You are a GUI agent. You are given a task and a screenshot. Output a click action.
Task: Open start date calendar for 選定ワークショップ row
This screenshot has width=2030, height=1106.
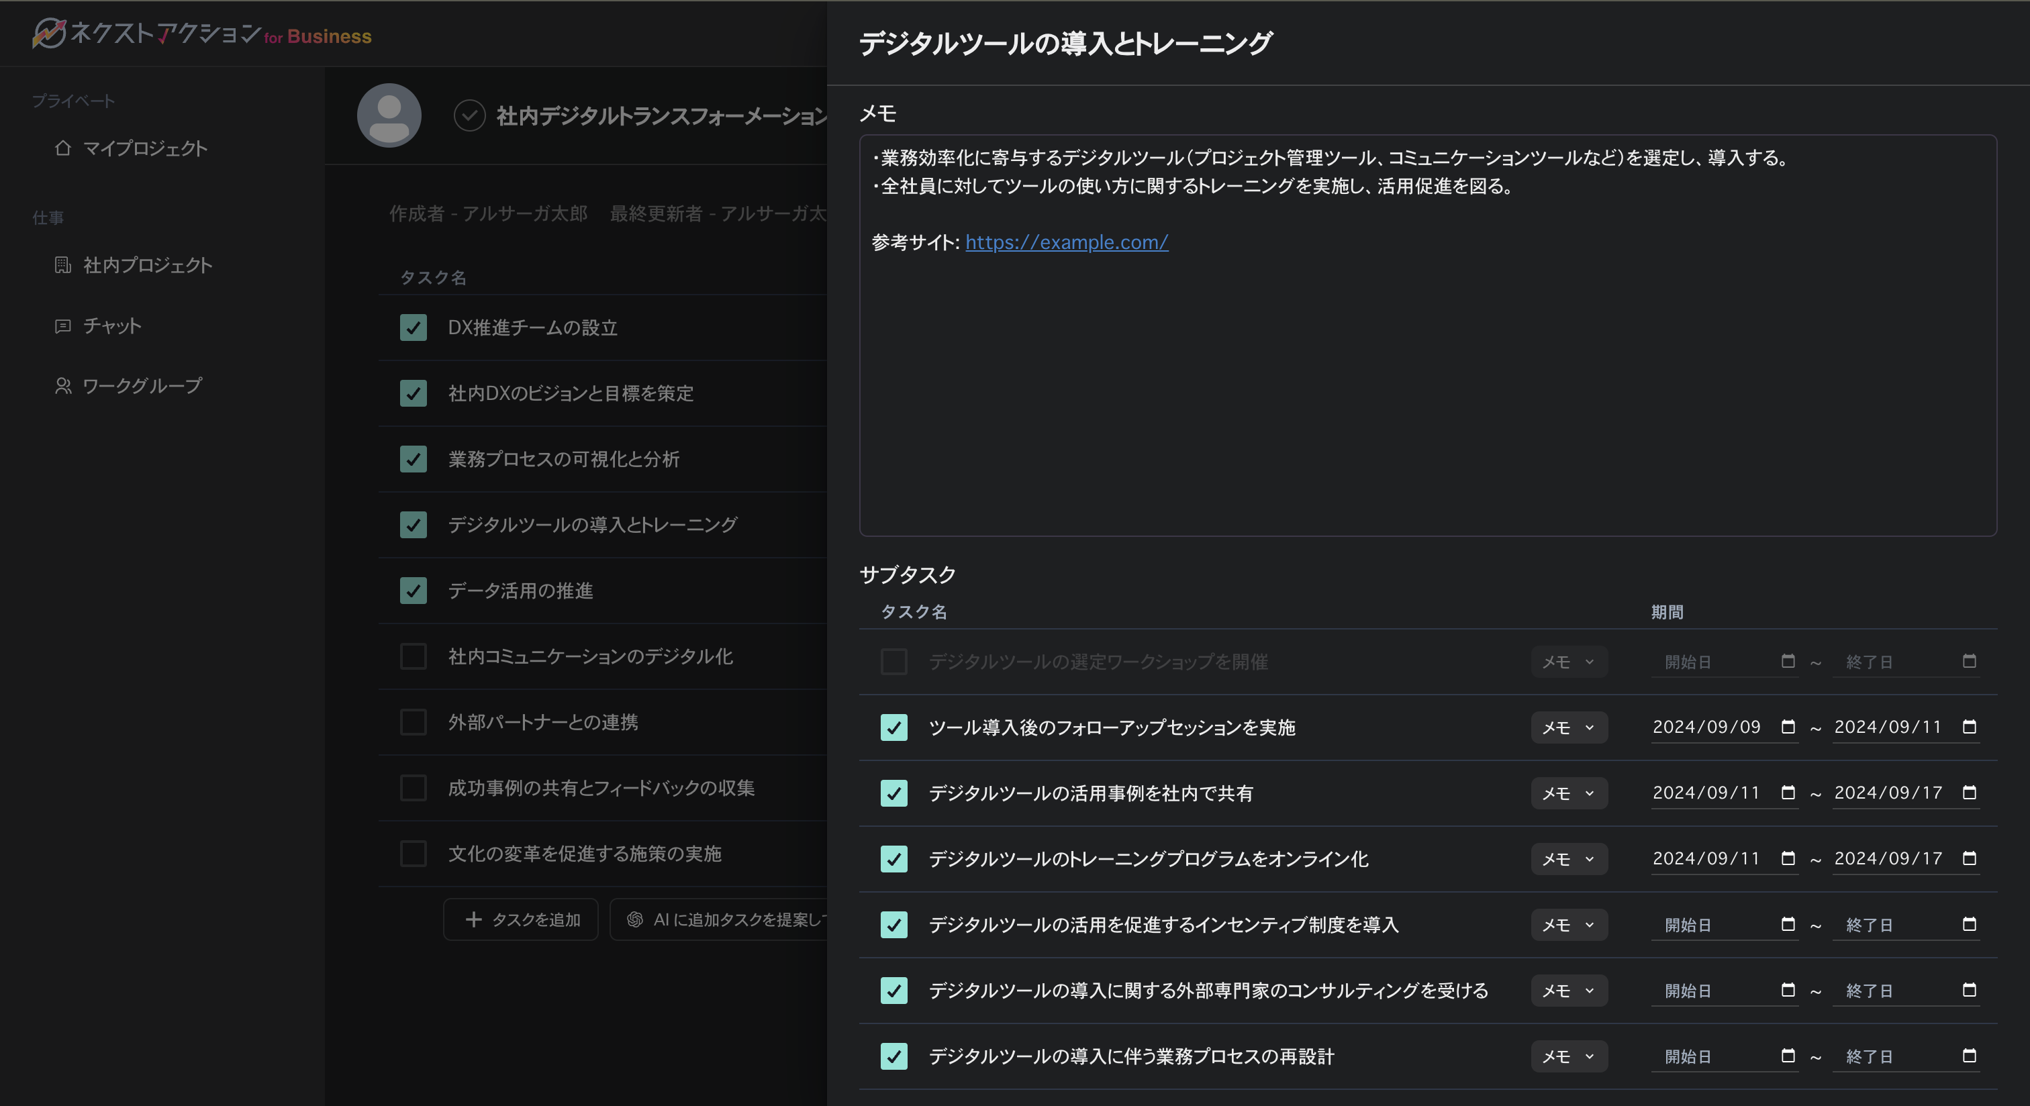coord(1788,661)
